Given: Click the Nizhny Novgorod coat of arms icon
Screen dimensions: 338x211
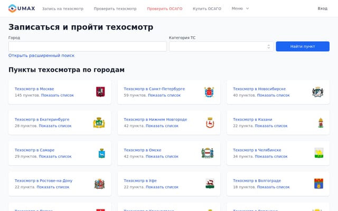Looking at the screenshot, I should [210, 122].
